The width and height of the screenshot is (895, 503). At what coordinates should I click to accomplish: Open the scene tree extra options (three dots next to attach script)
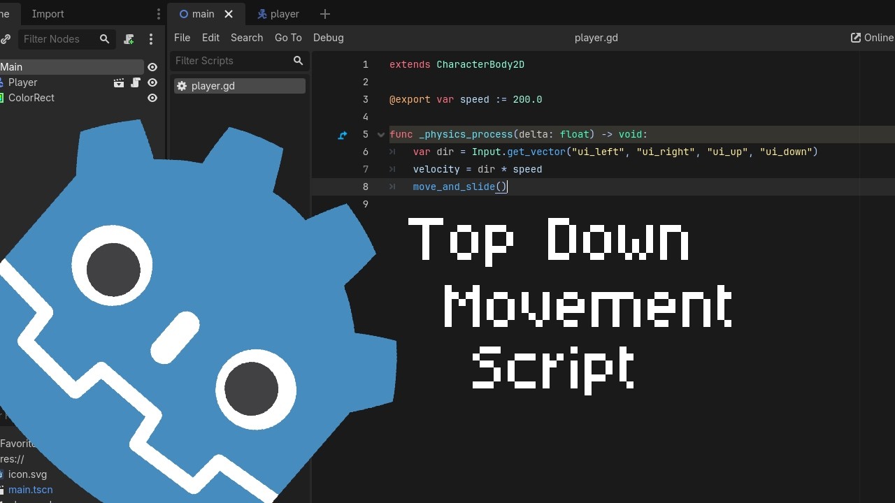(151, 40)
